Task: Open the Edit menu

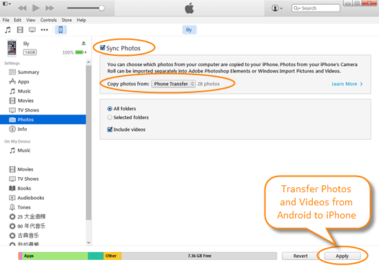Action: (17, 20)
